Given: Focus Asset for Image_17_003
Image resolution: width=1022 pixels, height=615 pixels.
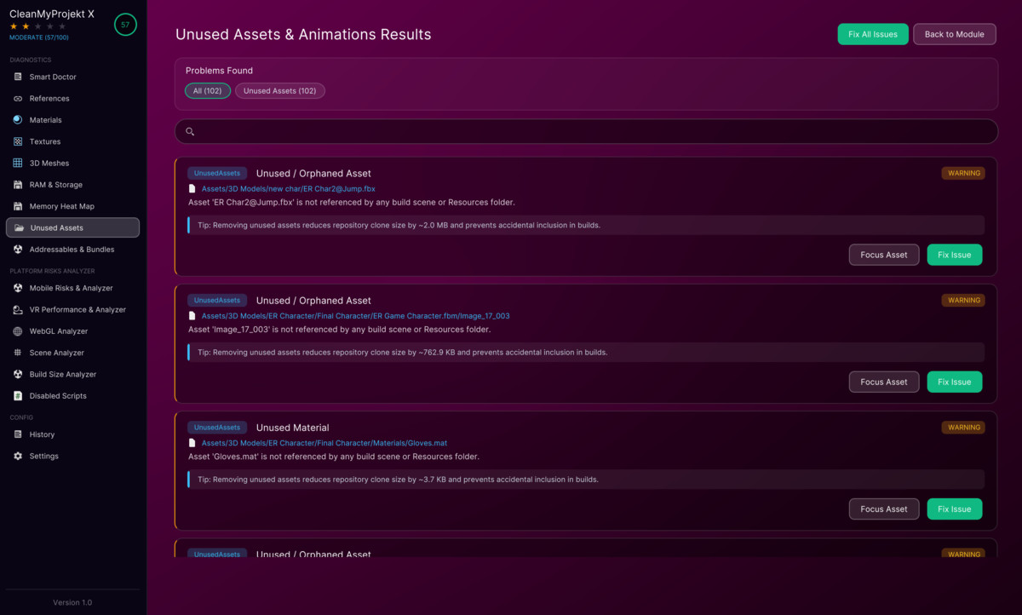Looking at the screenshot, I should pyautogui.click(x=884, y=382).
